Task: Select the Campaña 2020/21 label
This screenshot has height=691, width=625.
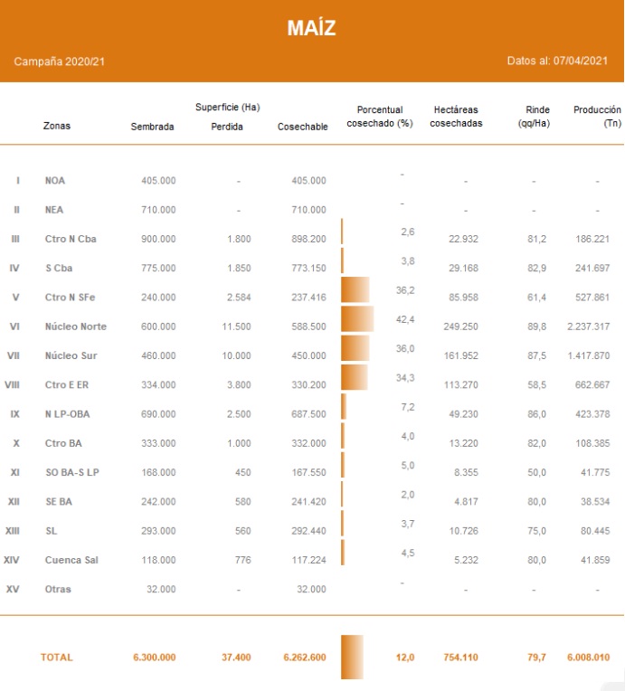Action: pos(58,62)
